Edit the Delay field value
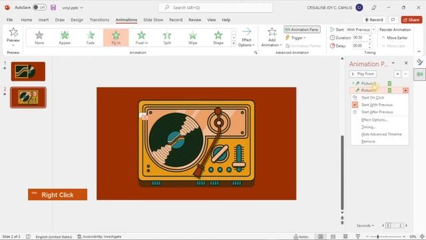426x240 pixels. (x=360, y=46)
